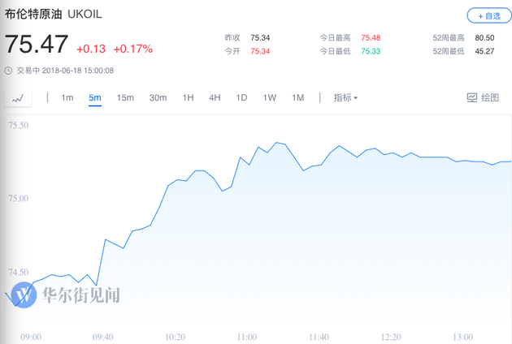Select the line chart type icon
512x344 pixels.
[x=18, y=98]
